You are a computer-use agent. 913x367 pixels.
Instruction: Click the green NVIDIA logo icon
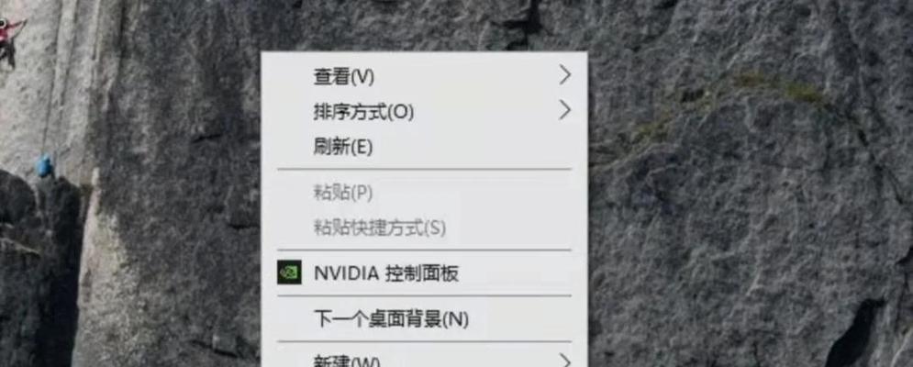coord(289,272)
